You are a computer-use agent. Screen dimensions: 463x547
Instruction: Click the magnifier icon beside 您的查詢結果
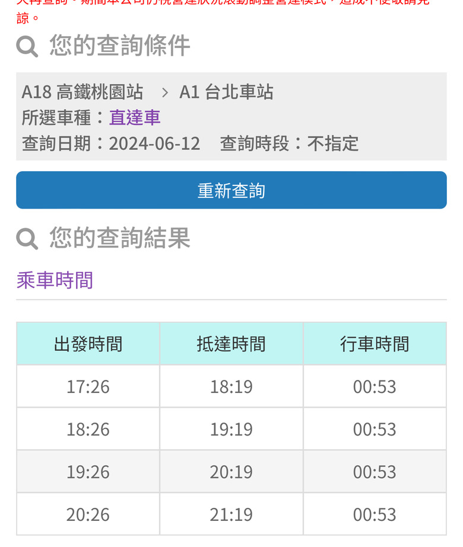(27, 239)
